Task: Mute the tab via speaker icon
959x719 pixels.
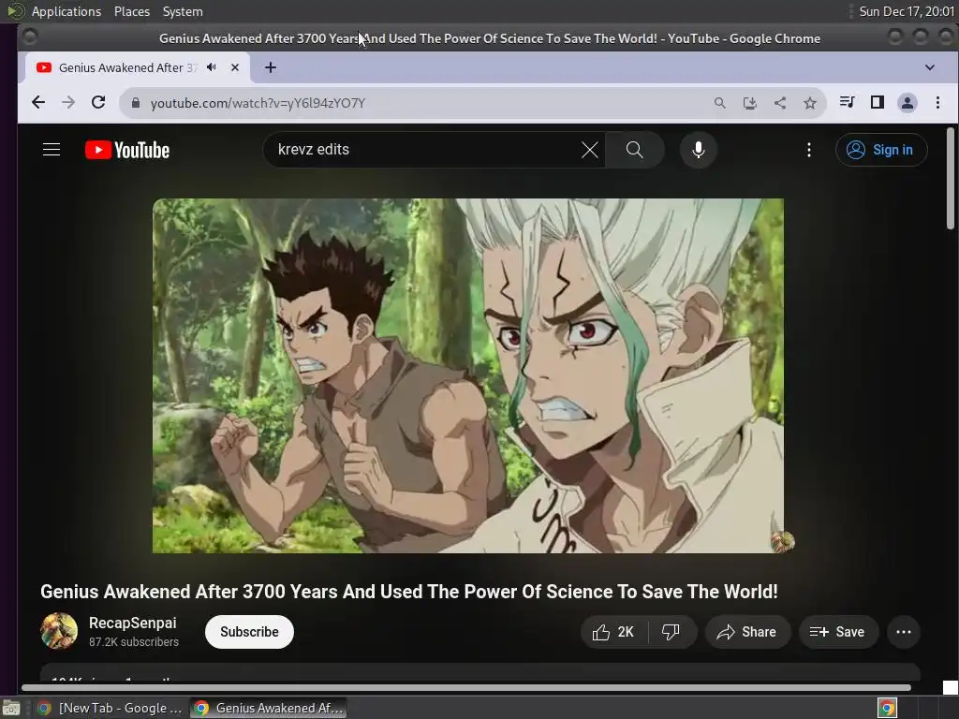Action: coord(212,67)
